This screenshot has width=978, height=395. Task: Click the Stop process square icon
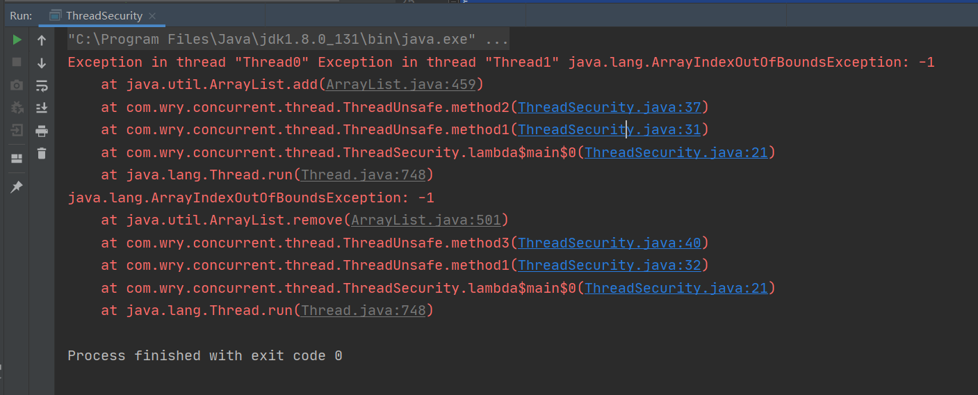[17, 63]
